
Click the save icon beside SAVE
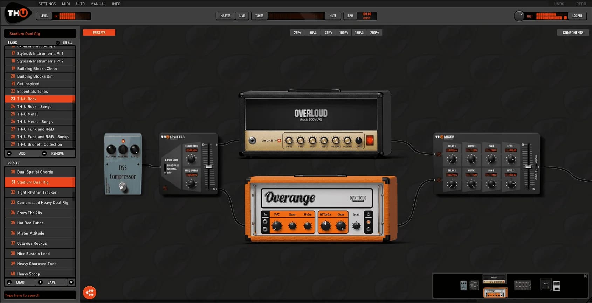click(40, 282)
